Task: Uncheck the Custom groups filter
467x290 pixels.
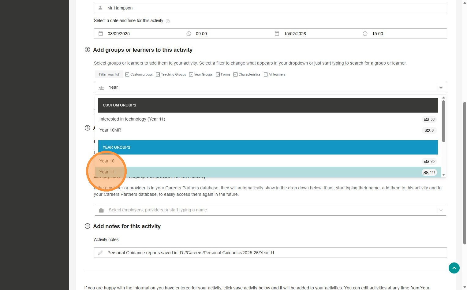Action: point(127,75)
